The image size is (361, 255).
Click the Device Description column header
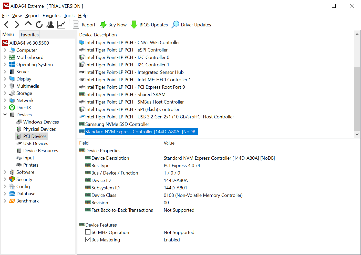(x=191, y=35)
